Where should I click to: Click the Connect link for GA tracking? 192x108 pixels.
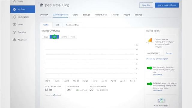coord(169,53)
